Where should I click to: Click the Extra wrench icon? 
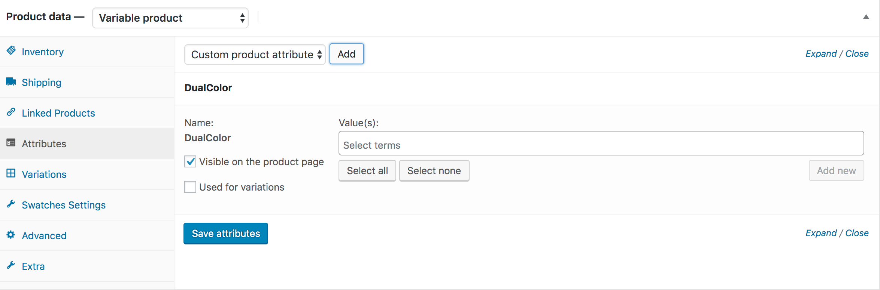coord(11,265)
